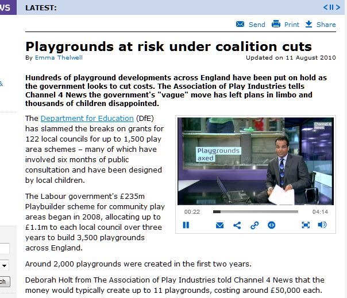Click the Share download-arrow icon
This screenshot has width=347, height=298.
(309, 24)
